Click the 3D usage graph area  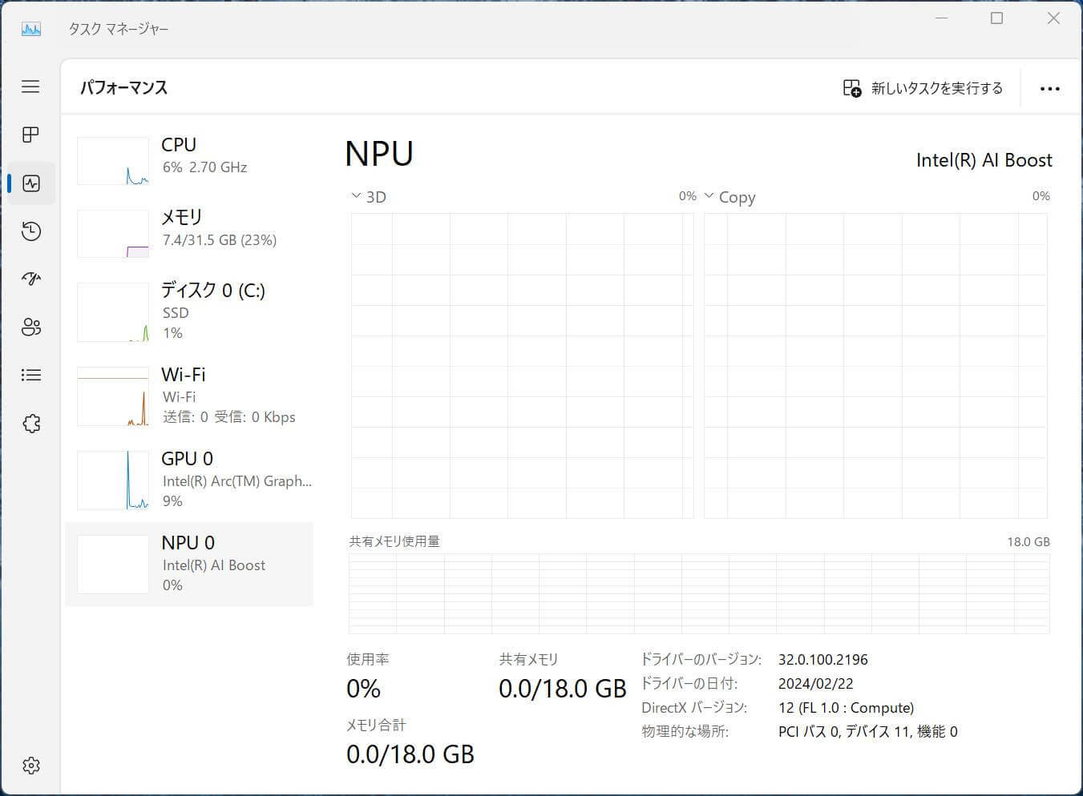pos(522,366)
